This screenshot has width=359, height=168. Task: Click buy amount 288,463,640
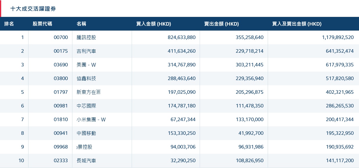click(x=182, y=78)
